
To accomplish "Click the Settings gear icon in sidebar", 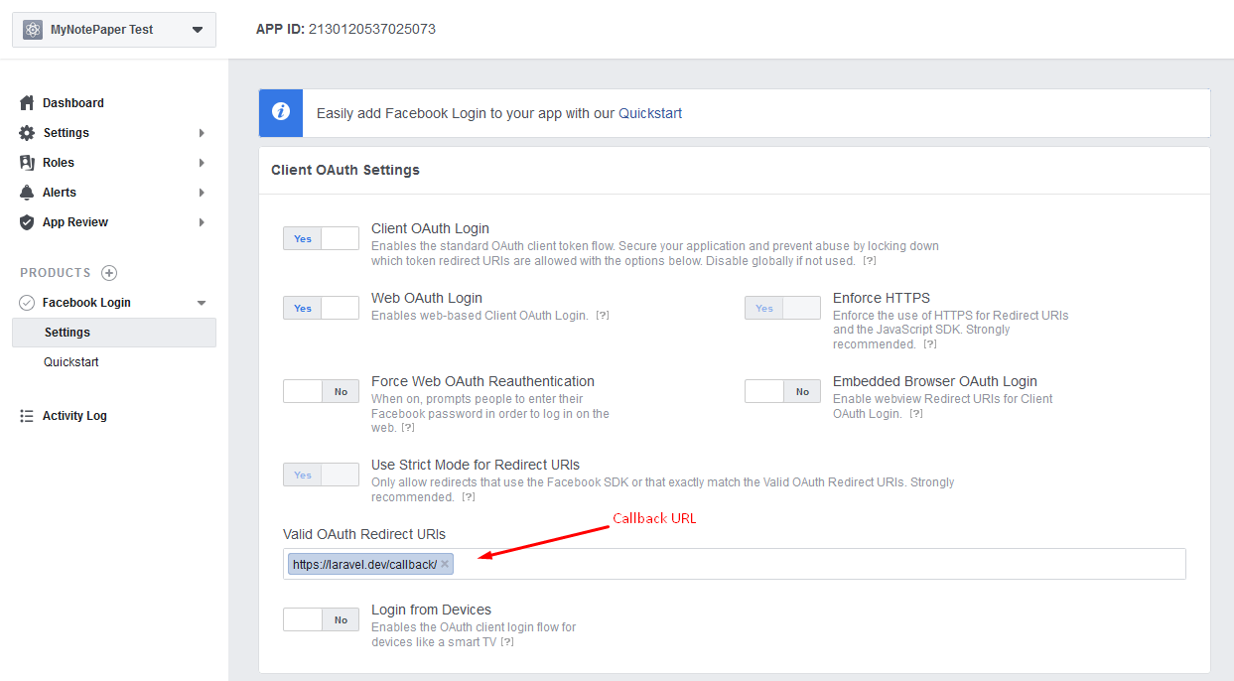I will coord(27,133).
